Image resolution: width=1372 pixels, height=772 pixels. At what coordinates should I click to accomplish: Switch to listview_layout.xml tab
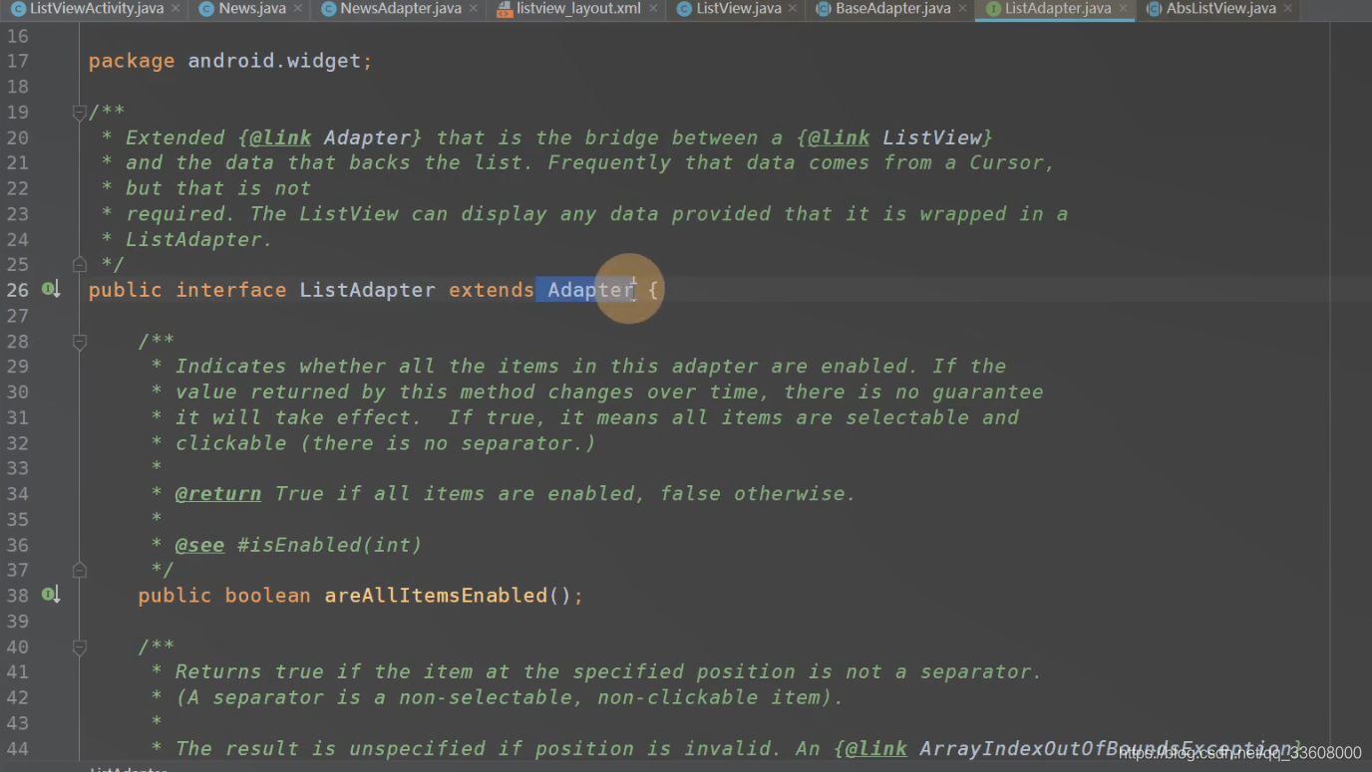pyautogui.click(x=578, y=8)
